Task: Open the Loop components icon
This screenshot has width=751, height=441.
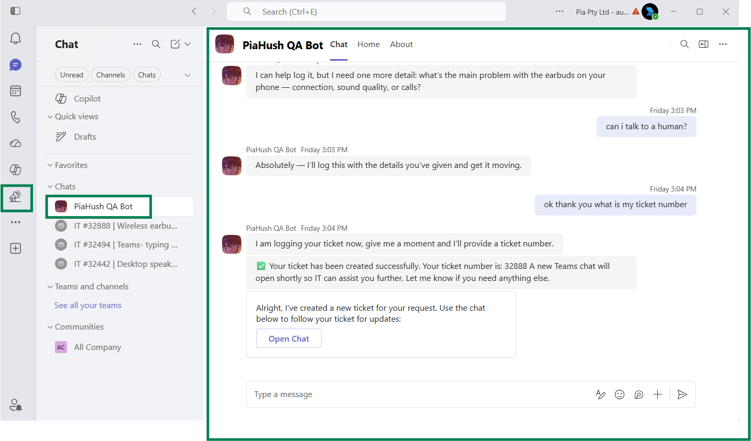Action: click(x=639, y=394)
